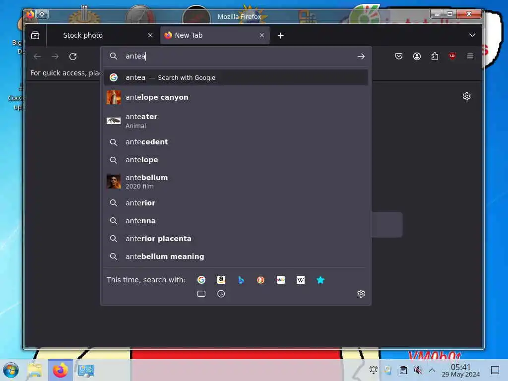Select anterior placenta suggestion
This screenshot has width=508, height=381.
(x=236, y=239)
